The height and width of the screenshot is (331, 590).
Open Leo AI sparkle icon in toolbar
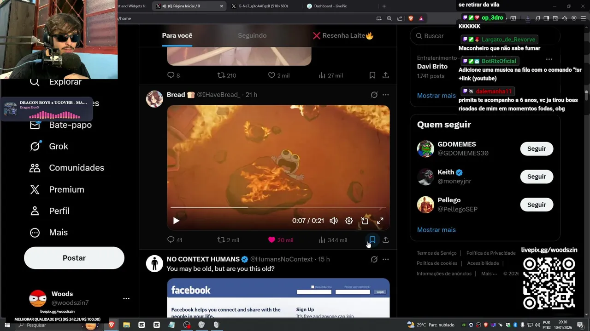point(565,18)
